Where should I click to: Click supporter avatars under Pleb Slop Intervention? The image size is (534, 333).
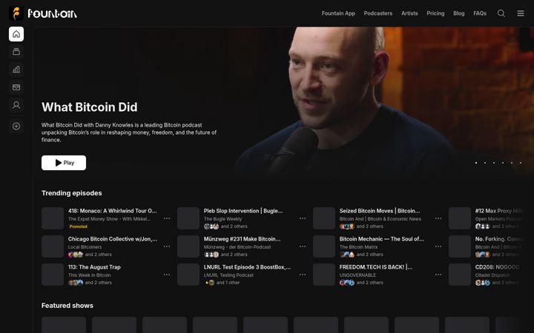point(211,226)
